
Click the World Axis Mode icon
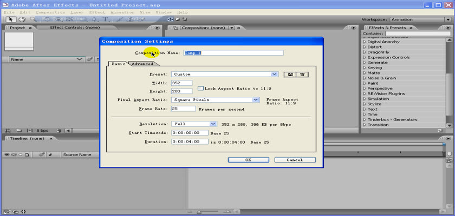click(178, 19)
